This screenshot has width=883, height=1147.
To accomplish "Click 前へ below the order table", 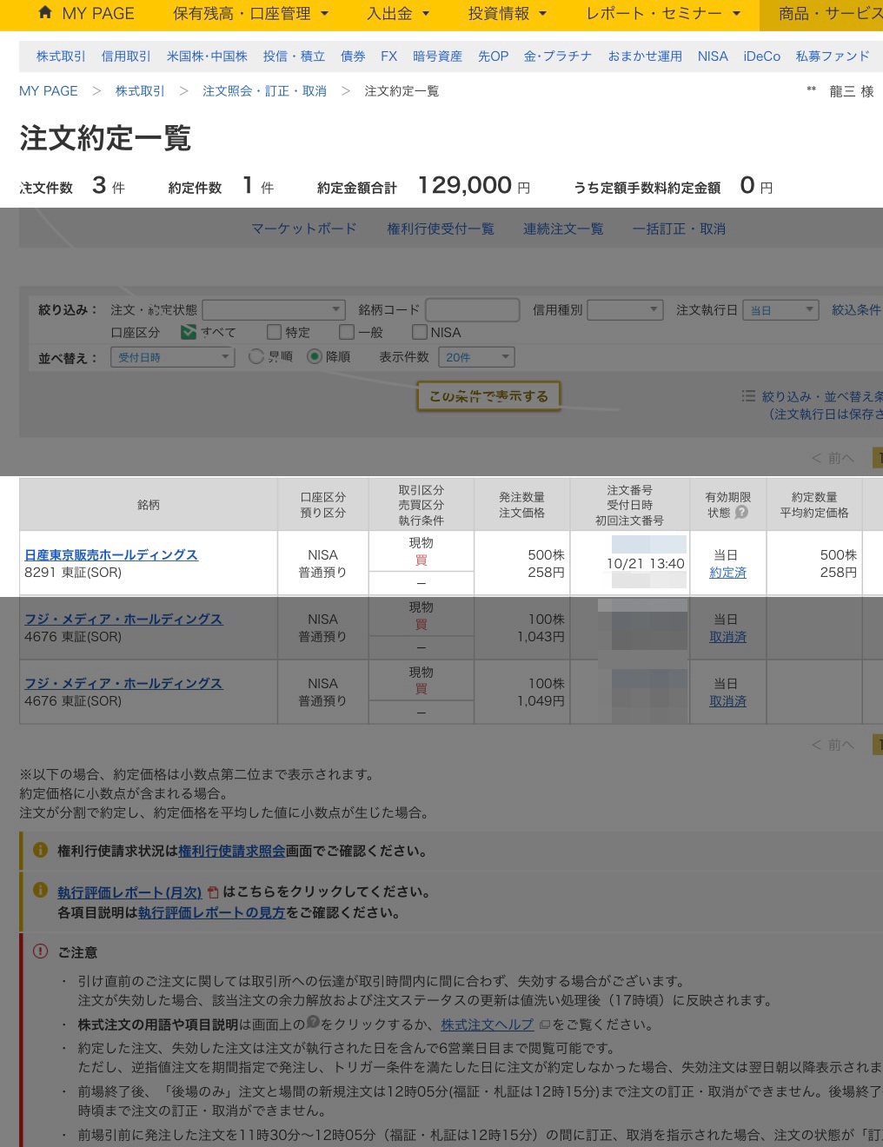I will [x=833, y=745].
